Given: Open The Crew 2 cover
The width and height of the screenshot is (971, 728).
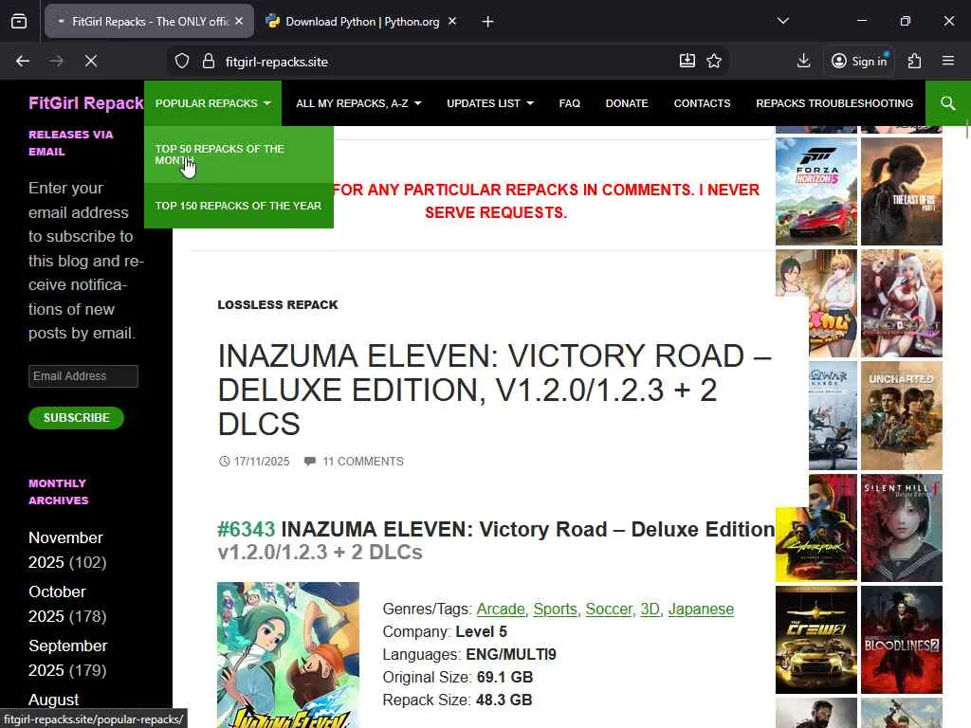Looking at the screenshot, I should [816, 640].
